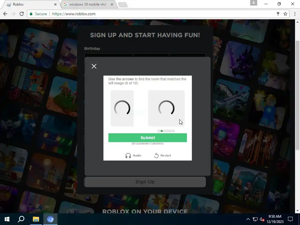Click the left loading puzzle image
300x225 pixels.
coord(122,108)
